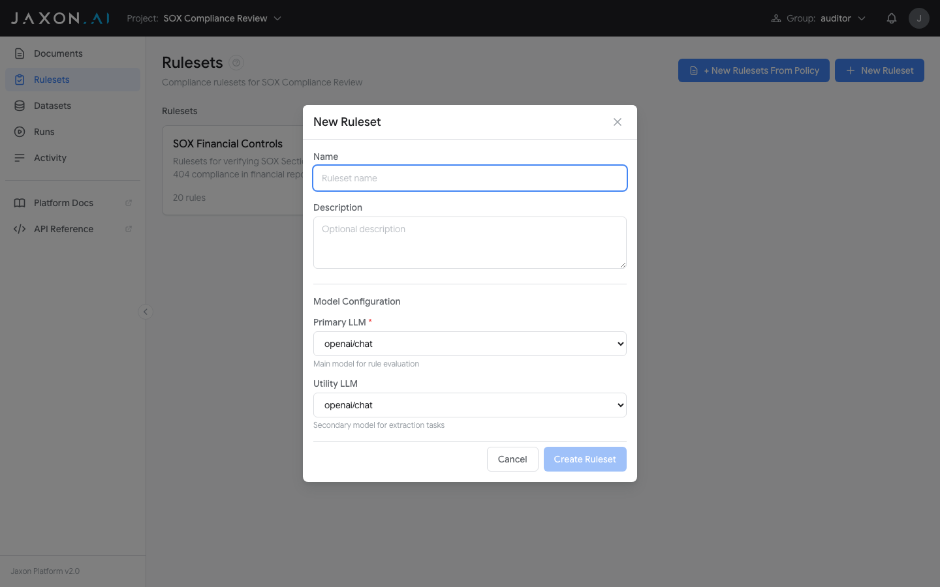The width and height of the screenshot is (940, 587).
Task: Open the user avatar menu
Action: point(918,18)
